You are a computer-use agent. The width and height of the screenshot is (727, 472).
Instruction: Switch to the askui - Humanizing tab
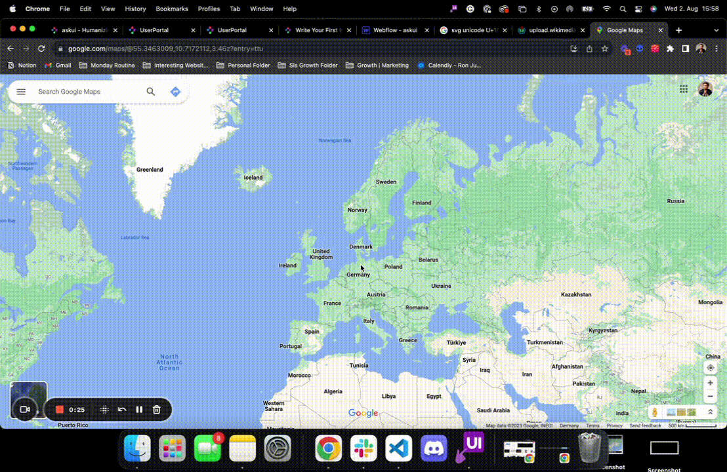[x=83, y=30]
